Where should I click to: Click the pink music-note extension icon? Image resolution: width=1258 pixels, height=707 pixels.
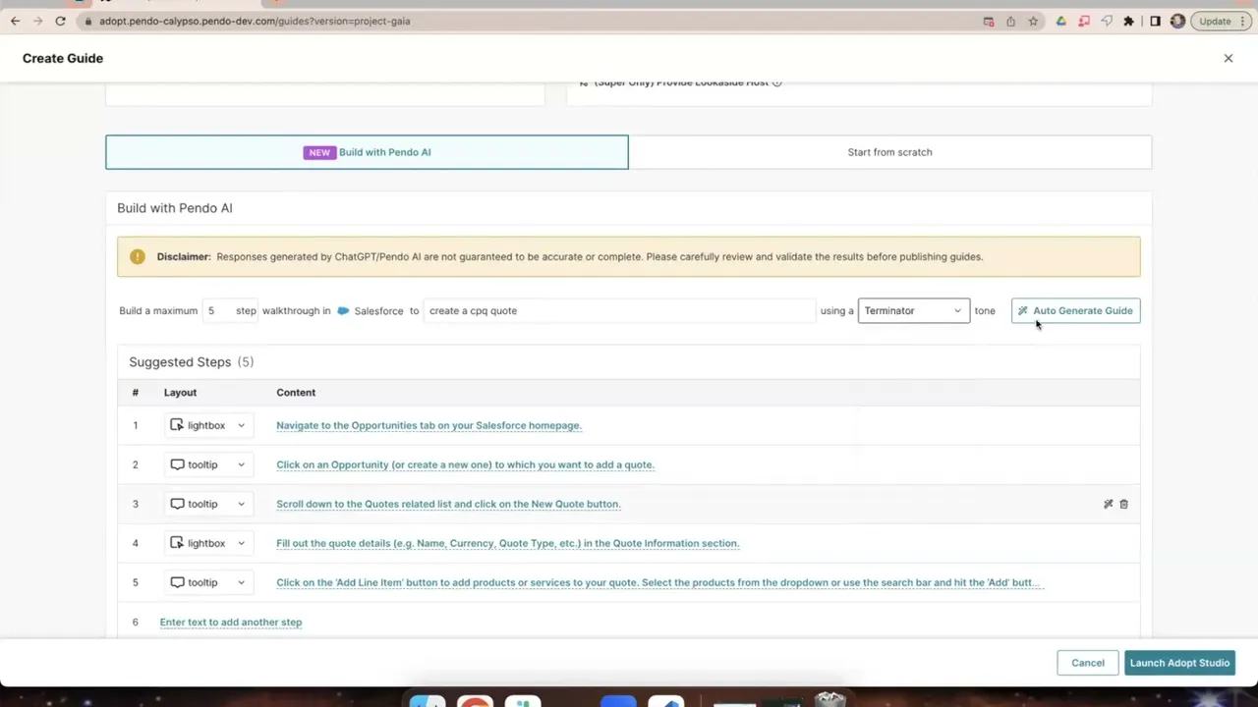pyautogui.click(x=1084, y=21)
